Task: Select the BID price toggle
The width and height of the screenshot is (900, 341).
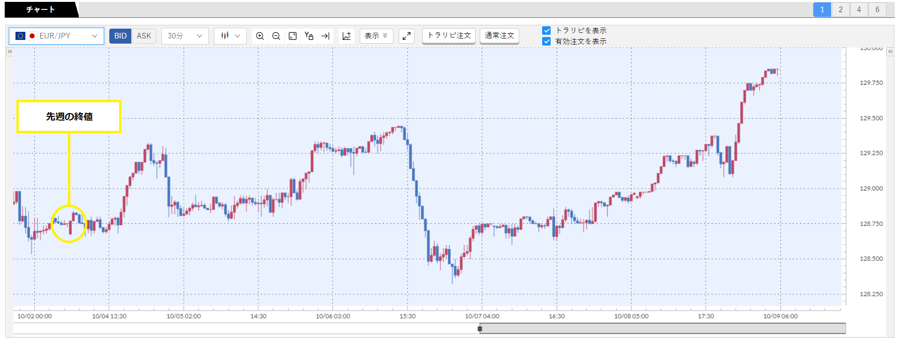Action: point(120,36)
